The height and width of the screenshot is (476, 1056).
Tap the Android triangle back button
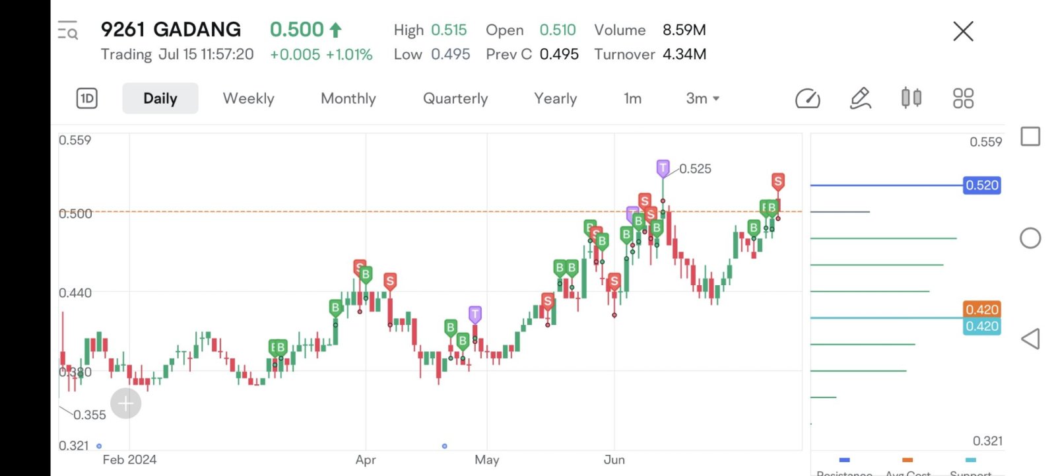point(1030,339)
